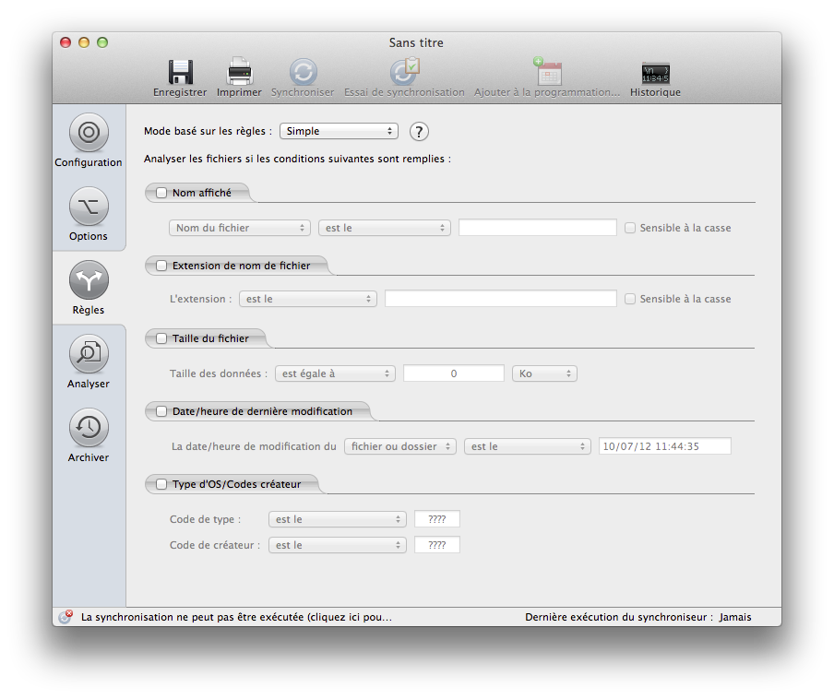This screenshot has height=699, width=834.
Task: Click the sync cannot be executed status message
Action: click(236, 617)
